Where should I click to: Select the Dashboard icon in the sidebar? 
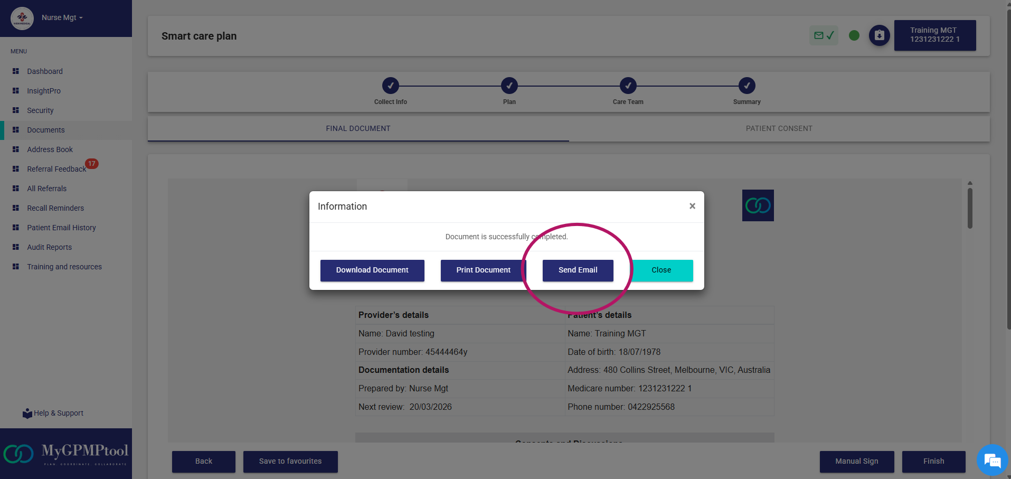15,71
